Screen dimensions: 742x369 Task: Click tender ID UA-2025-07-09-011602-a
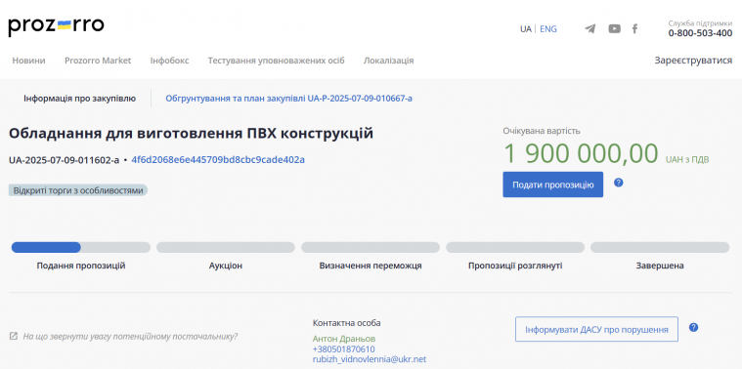64,160
